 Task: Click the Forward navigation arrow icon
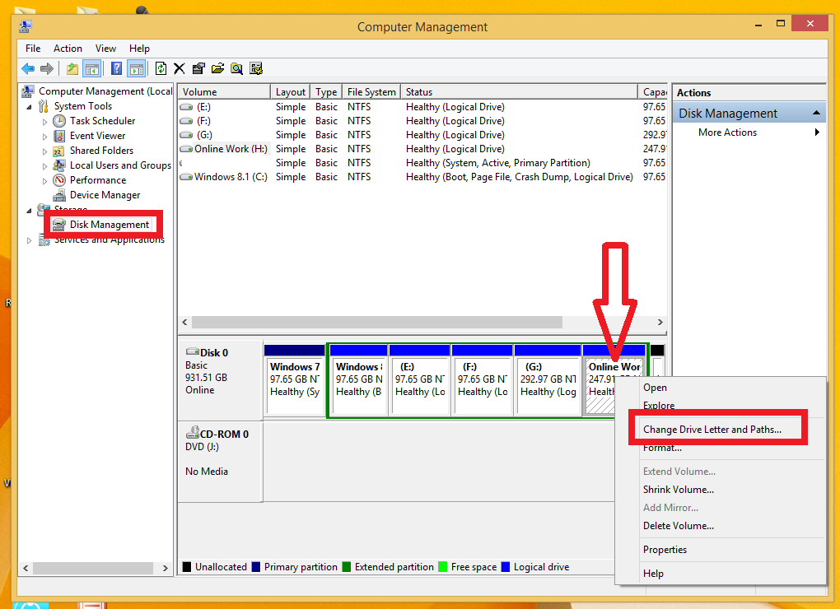(x=46, y=68)
